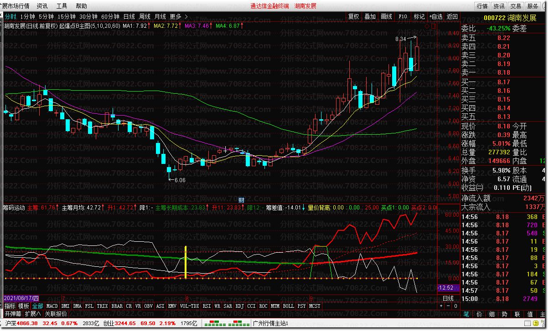Screen dimensions: 549x331
Task: Click the yellow up-arrow icon in status bar
Action: 536,323
